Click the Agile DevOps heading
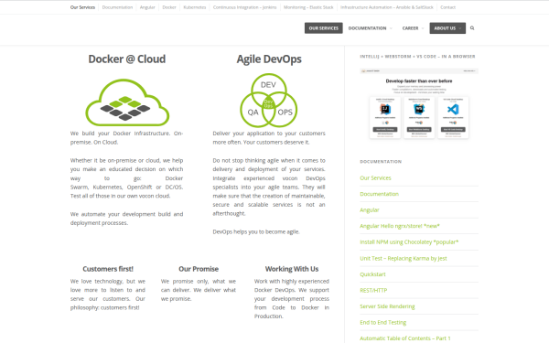This screenshot has height=343, width=549. pos(269,59)
